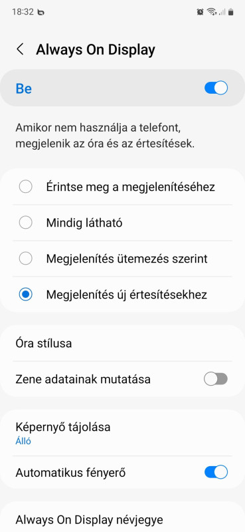Tap the mobile signal bars icon
245x532 pixels.
click(222, 12)
